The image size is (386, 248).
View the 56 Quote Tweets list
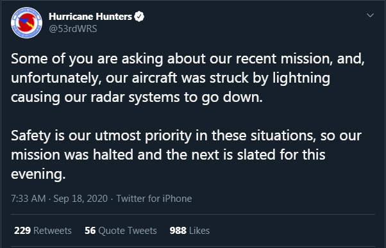(121, 231)
